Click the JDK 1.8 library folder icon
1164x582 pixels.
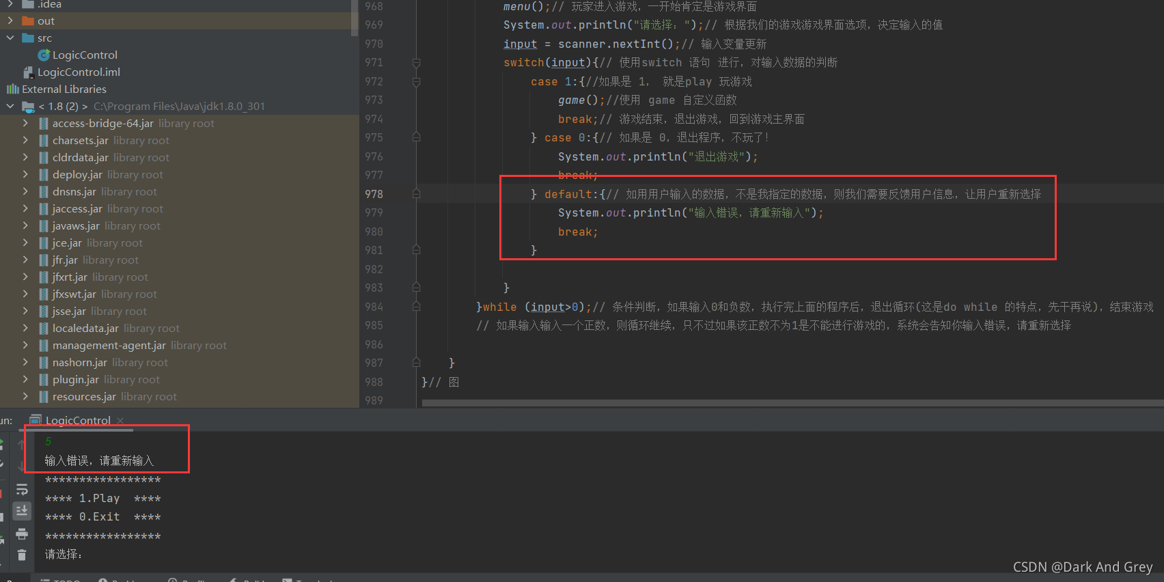click(28, 106)
